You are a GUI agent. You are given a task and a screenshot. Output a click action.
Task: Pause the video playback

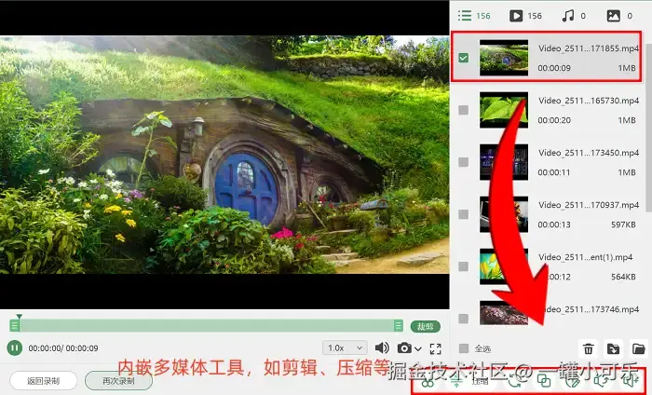pos(15,347)
